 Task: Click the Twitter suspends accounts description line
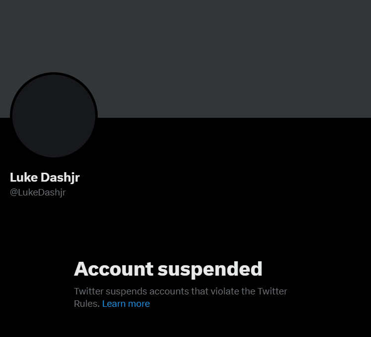[x=181, y=291]
